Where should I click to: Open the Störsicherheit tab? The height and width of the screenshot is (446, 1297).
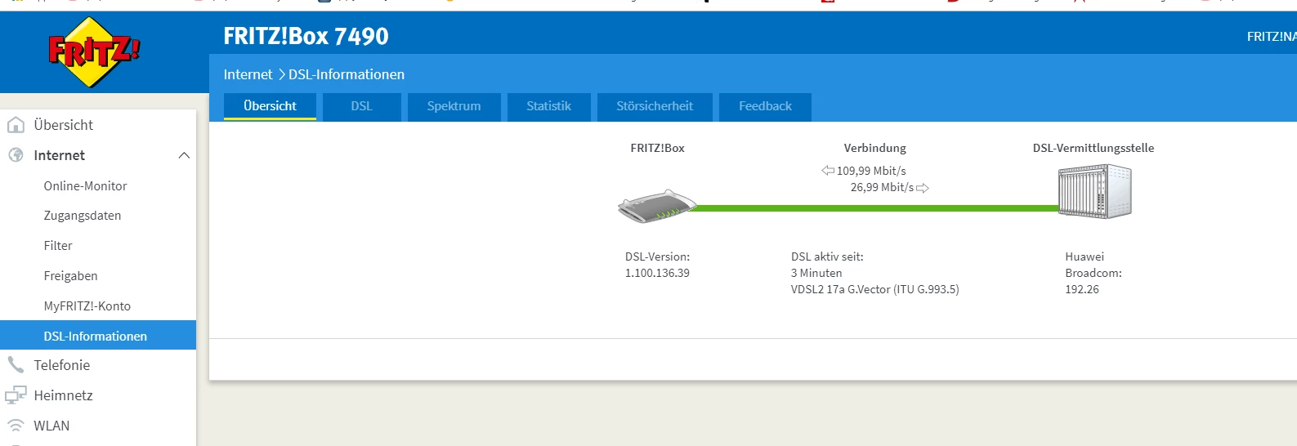655,106
